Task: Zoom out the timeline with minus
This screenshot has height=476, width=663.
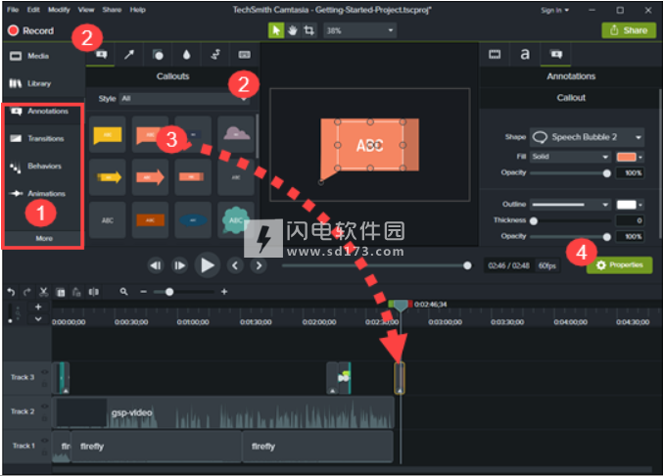Action: tap(143, 292)
